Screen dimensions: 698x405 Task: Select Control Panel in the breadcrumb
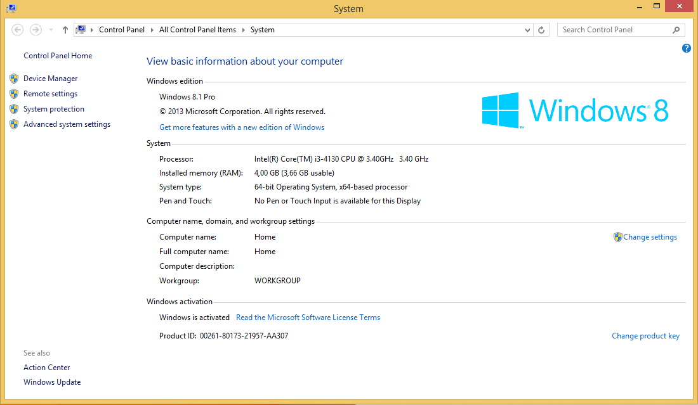122,30
